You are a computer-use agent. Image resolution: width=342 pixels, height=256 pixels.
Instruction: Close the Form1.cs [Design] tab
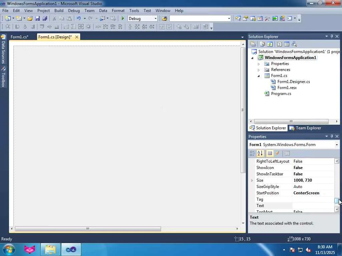click(x=77, y=37)
